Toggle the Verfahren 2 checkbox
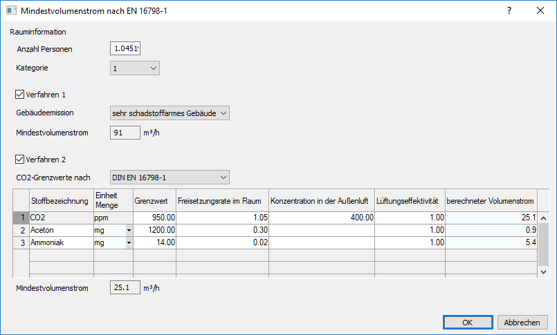This screenshot has width=557, height=335. click(x=19, y=160)
